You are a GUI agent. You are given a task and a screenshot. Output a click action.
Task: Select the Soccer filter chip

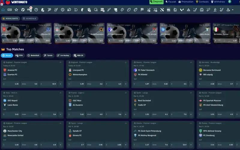(7, 55)
